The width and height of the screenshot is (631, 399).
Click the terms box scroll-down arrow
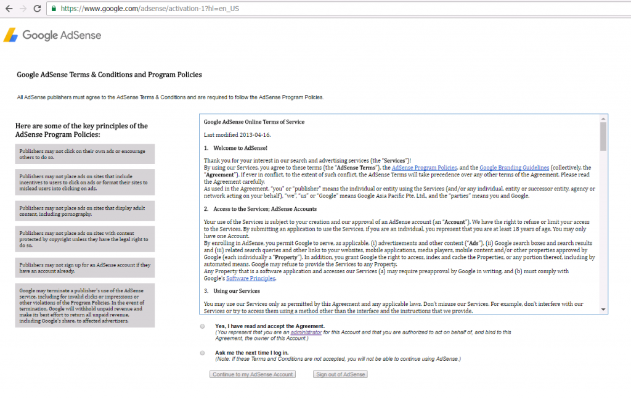click(x=603, y=310)
